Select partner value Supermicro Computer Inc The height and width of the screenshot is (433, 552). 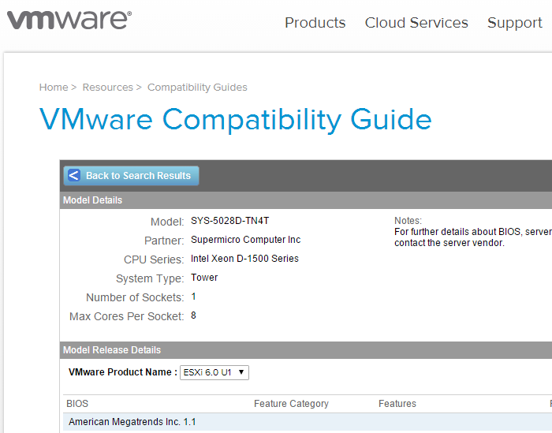click(246, 240)
